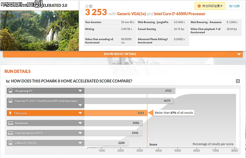Collapse the score comparison section icon
The width and height of the screenshot is (246, 158).
point(238,81)
